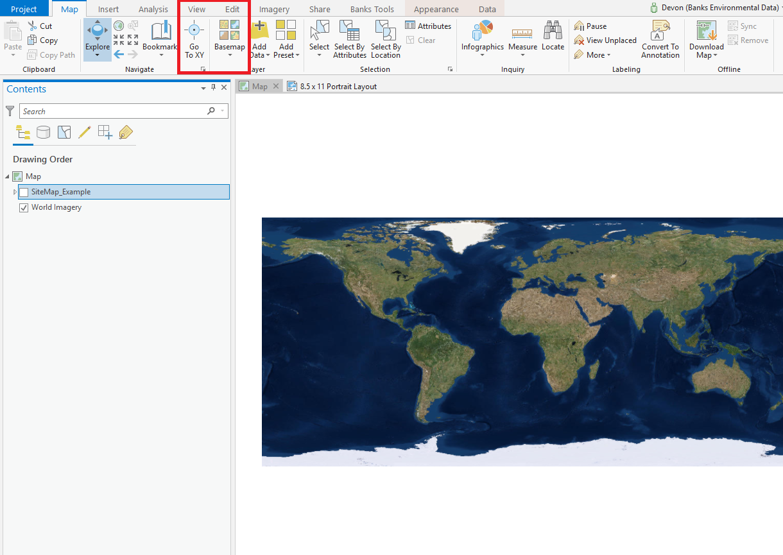Open the 8.5 x 11 Portrait Layout tab
This screenshot has width=783, height=555.
click(338, 85)
